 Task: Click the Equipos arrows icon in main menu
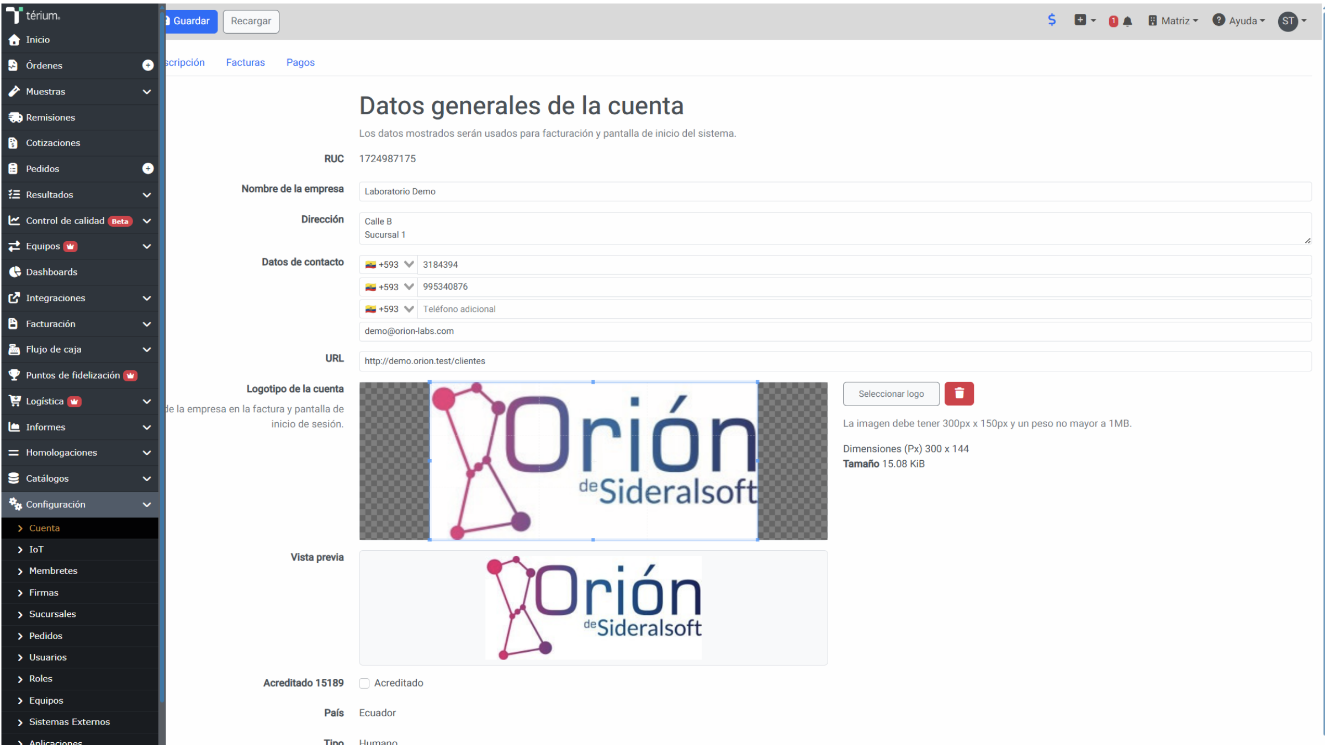click(14, 246)
